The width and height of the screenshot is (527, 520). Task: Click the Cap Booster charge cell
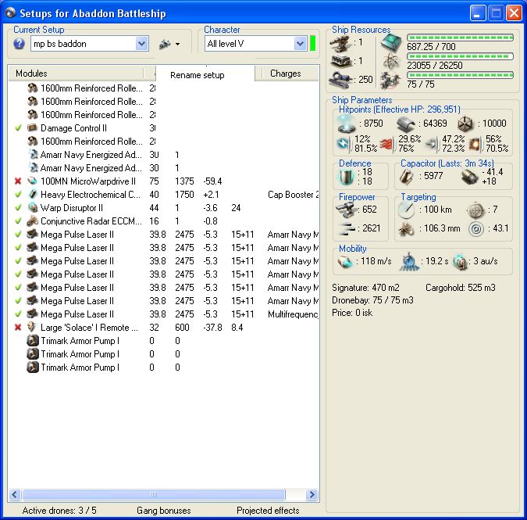[293, 195]
